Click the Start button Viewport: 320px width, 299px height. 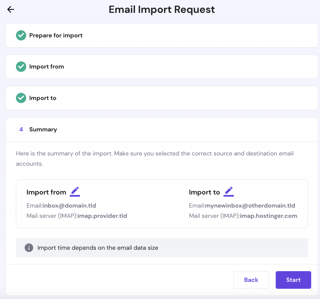293,280
